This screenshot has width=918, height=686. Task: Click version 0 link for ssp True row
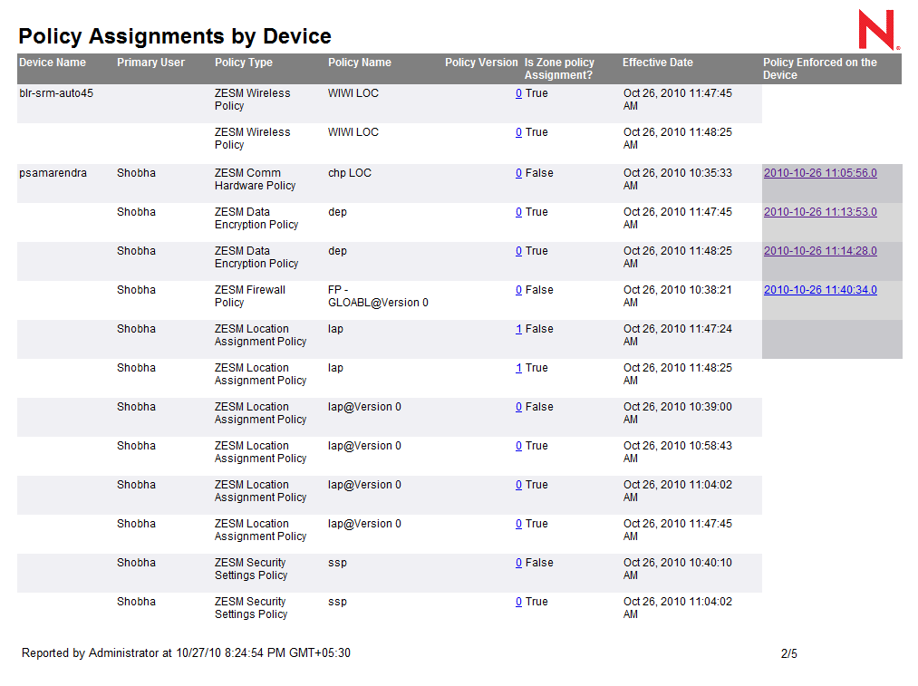518,602
